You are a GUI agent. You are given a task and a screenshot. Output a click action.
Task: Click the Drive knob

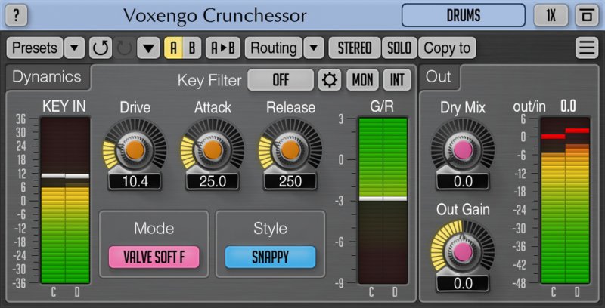[135, 150]
